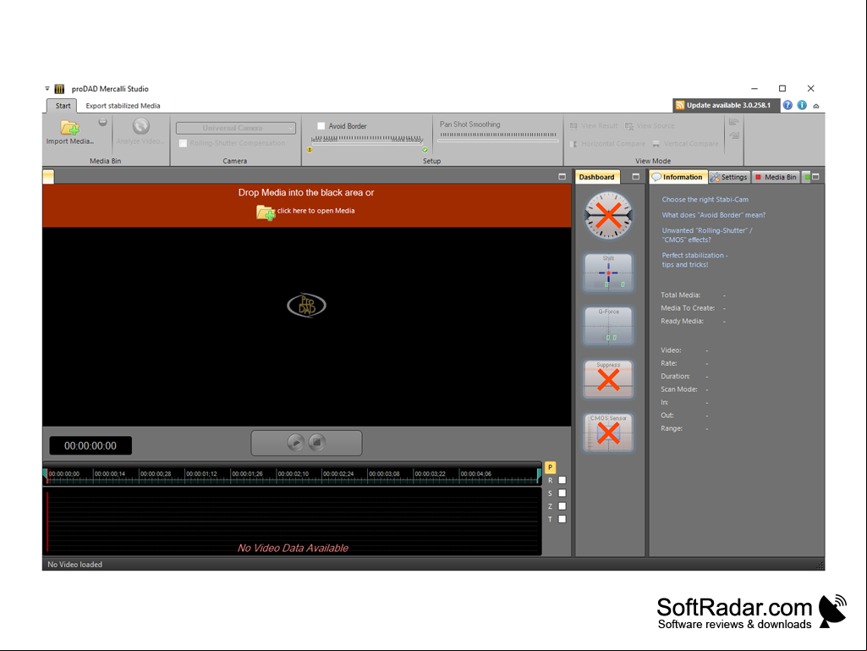Click the blue question mark help icon

[x=787, y=105]
